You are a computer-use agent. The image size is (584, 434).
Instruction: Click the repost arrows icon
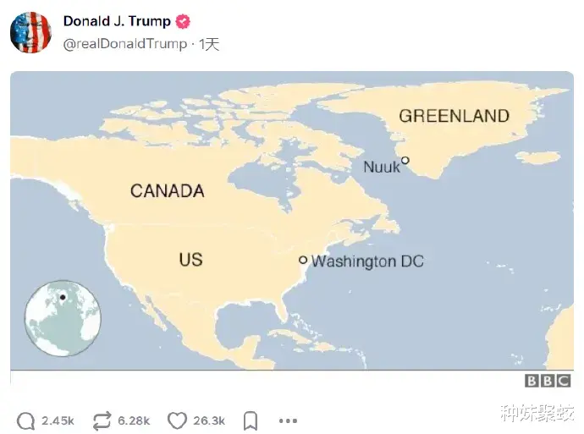[x=102, y=420]
